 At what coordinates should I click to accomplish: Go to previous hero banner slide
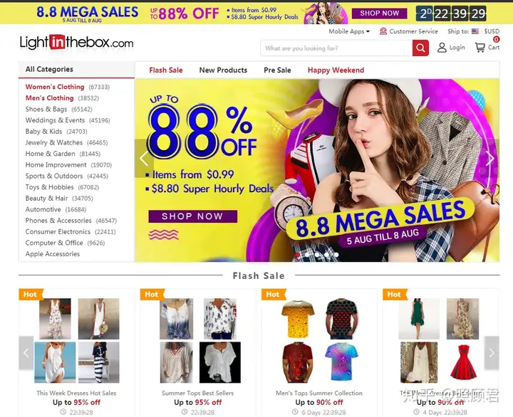(x=144, y=159)
